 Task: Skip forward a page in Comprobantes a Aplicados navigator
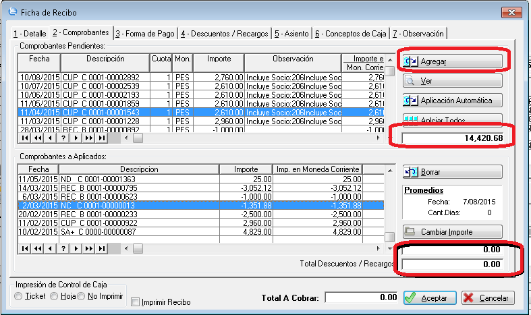(89, 248)
